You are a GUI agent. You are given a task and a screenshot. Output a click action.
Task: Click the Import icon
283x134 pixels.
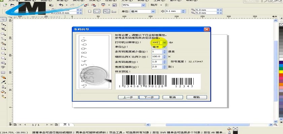click(x=87, y=5)
